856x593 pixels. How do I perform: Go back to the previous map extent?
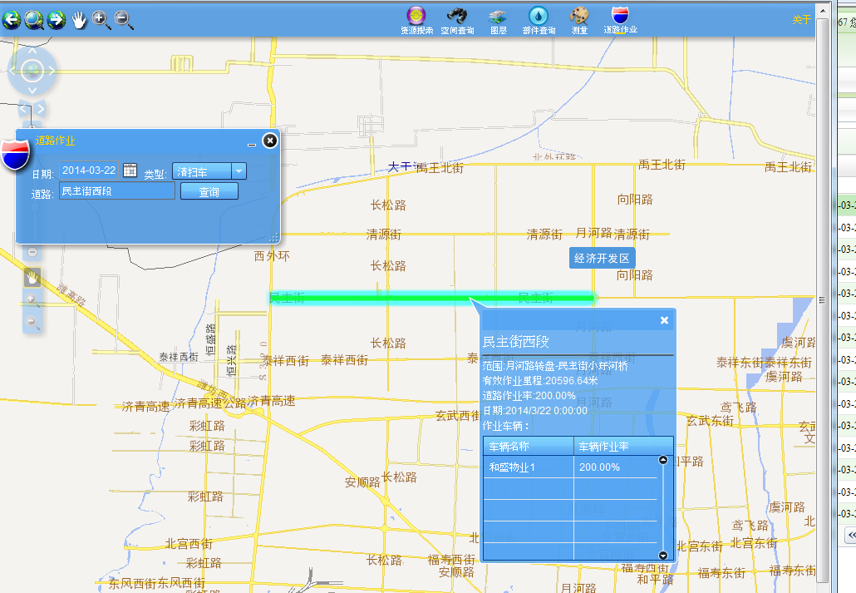click(x=12, y=19)
